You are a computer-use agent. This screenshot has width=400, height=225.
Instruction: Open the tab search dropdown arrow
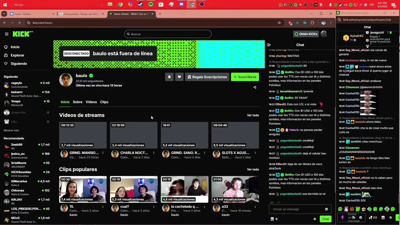pos(4,14)
